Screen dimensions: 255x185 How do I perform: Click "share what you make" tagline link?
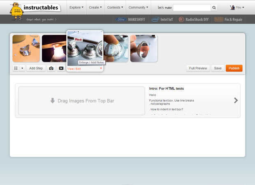click(x=41, y=19)
